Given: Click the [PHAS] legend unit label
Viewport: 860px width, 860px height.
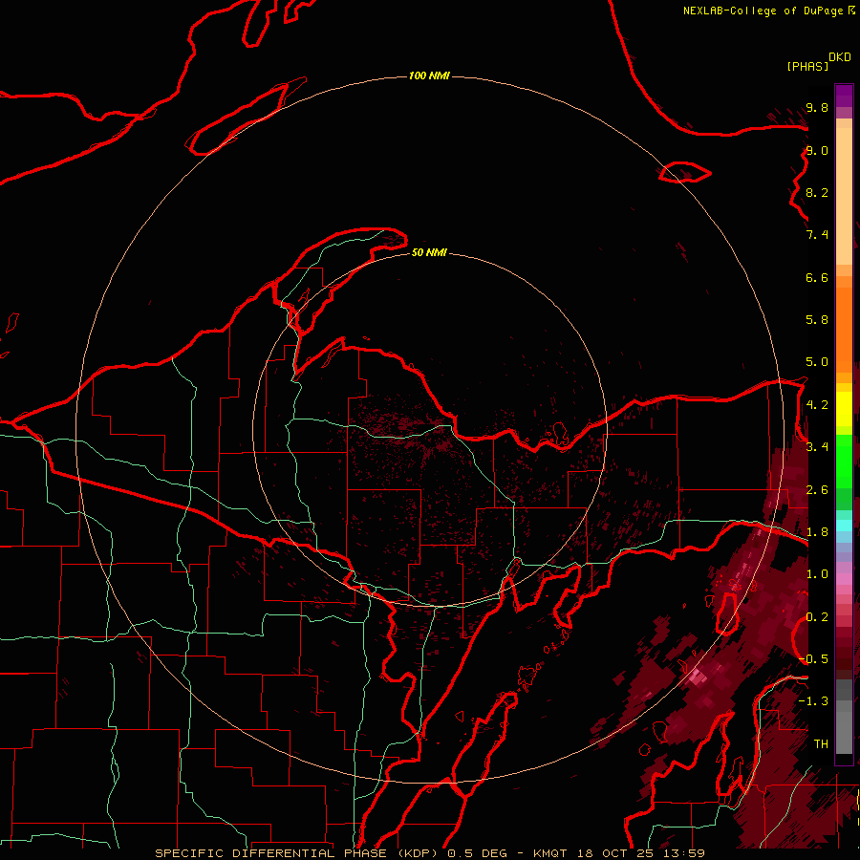Looking at the screenshot, I should [807, 66].
